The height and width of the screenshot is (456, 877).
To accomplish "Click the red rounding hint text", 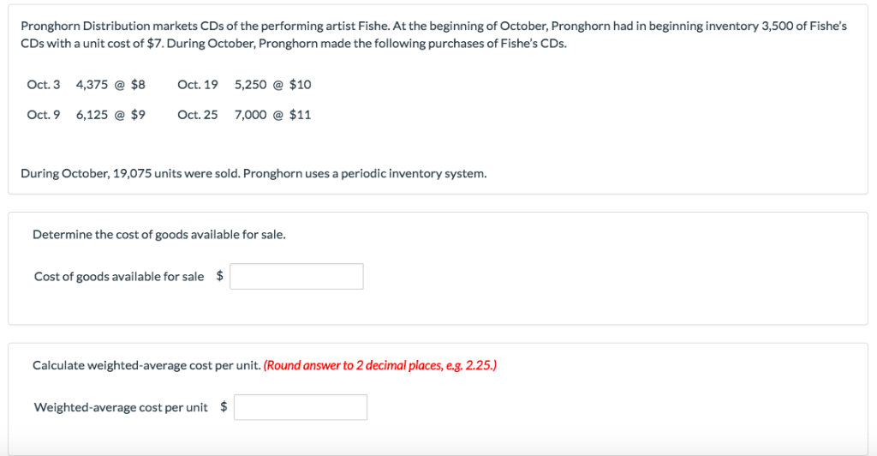I will (x=380, y=365).
